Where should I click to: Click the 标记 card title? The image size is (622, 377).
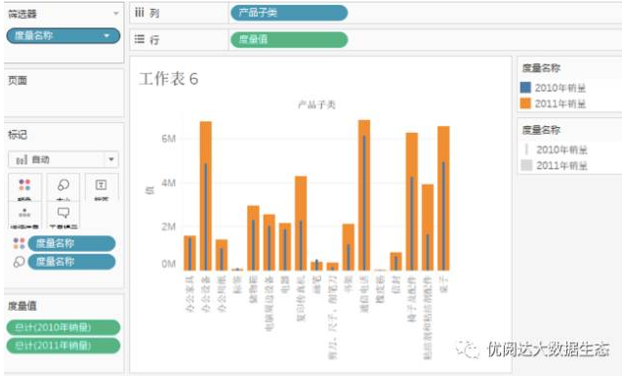(x=18, y=135)
